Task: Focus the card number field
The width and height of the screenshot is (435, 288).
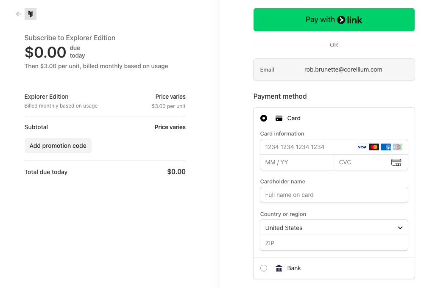Action: pyautogui.click(x=307, y=147)
